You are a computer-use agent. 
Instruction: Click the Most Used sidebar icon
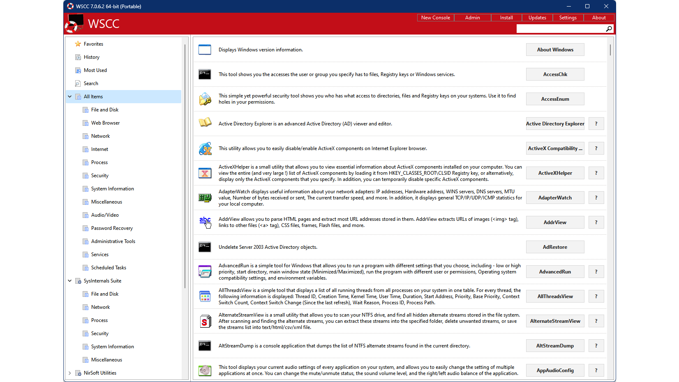[78, 70]
